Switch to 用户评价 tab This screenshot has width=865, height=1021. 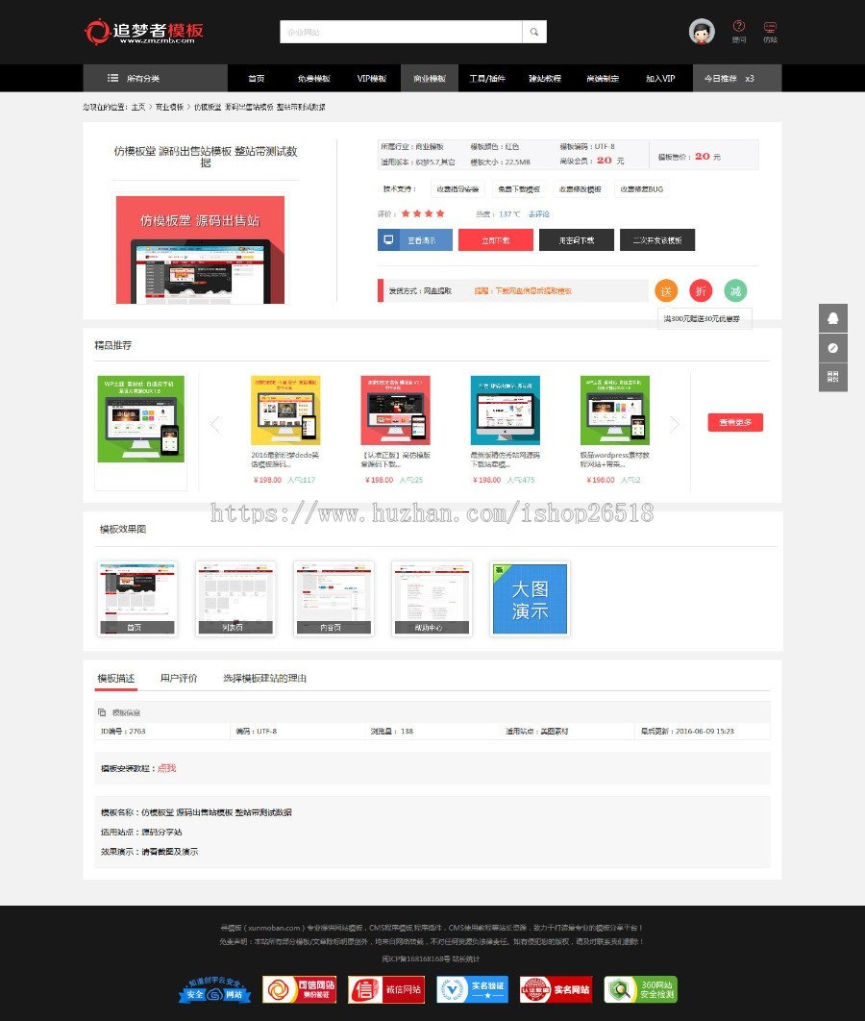[179, 679]
